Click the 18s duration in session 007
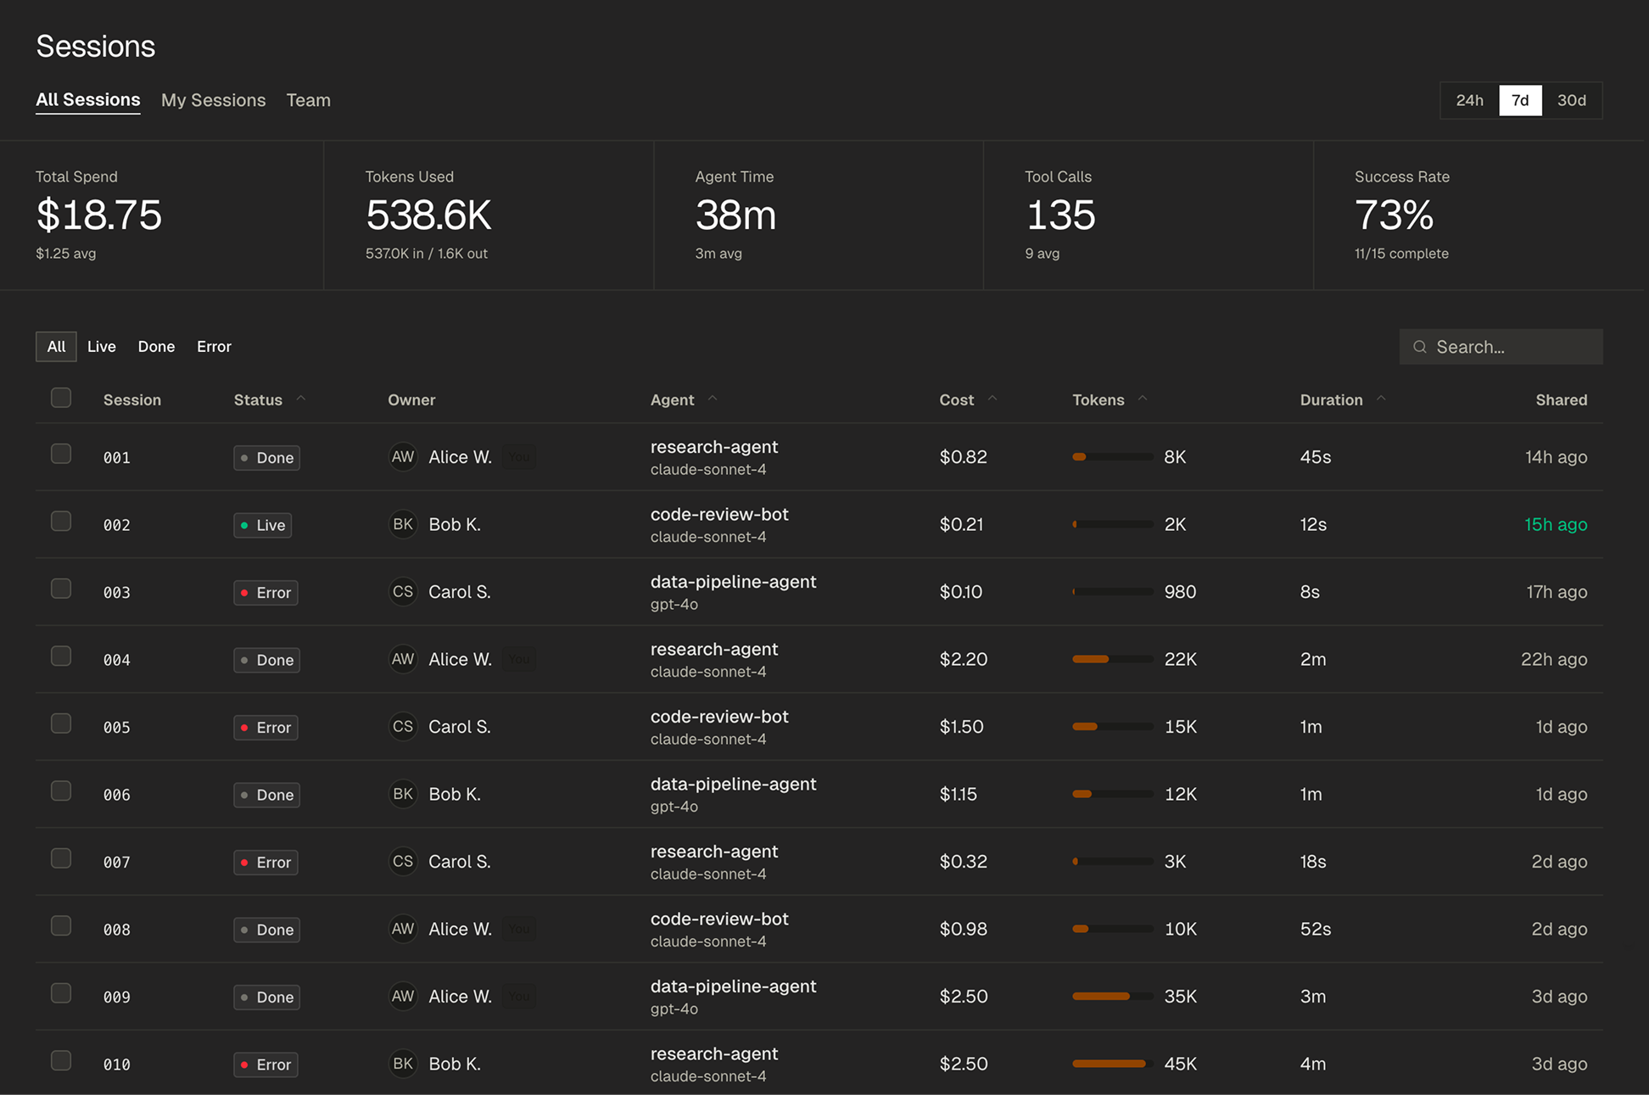 coord(1313,862)
